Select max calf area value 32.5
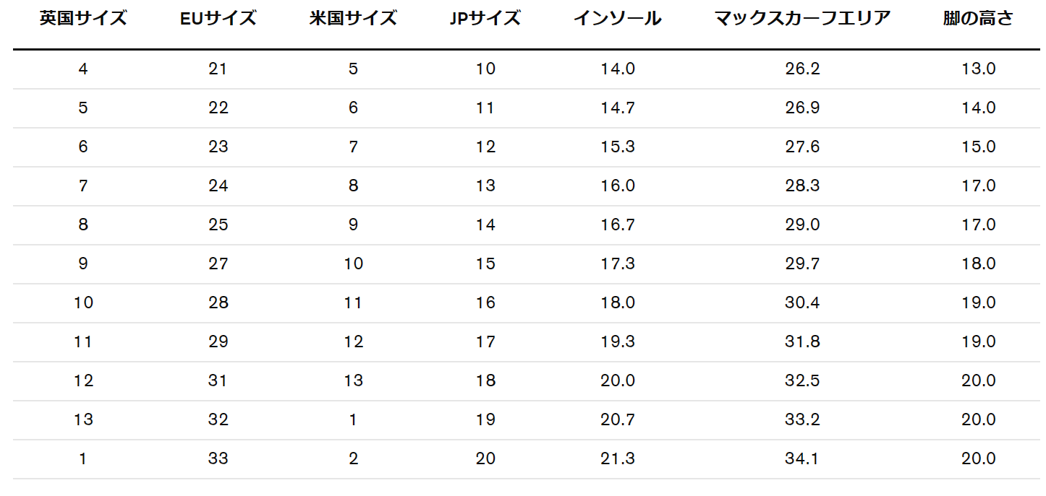Screen dimensions: 1046x496 [x=802, y=381]
